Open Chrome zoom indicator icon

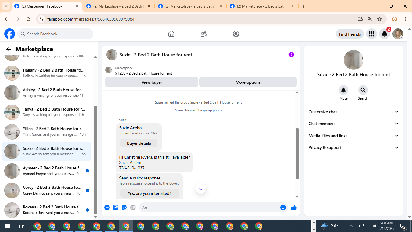(370, 19)
